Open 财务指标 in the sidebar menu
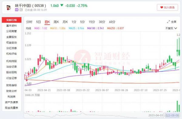182x119 pixels. pyautogui.click(x=12, y=85)
